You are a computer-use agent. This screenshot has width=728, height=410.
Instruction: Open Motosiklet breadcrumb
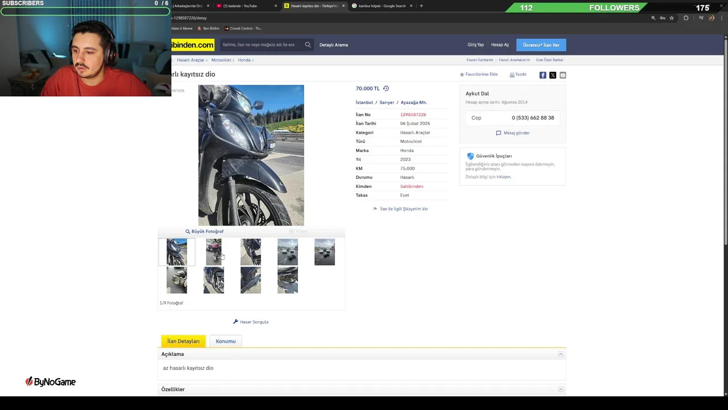221,60
